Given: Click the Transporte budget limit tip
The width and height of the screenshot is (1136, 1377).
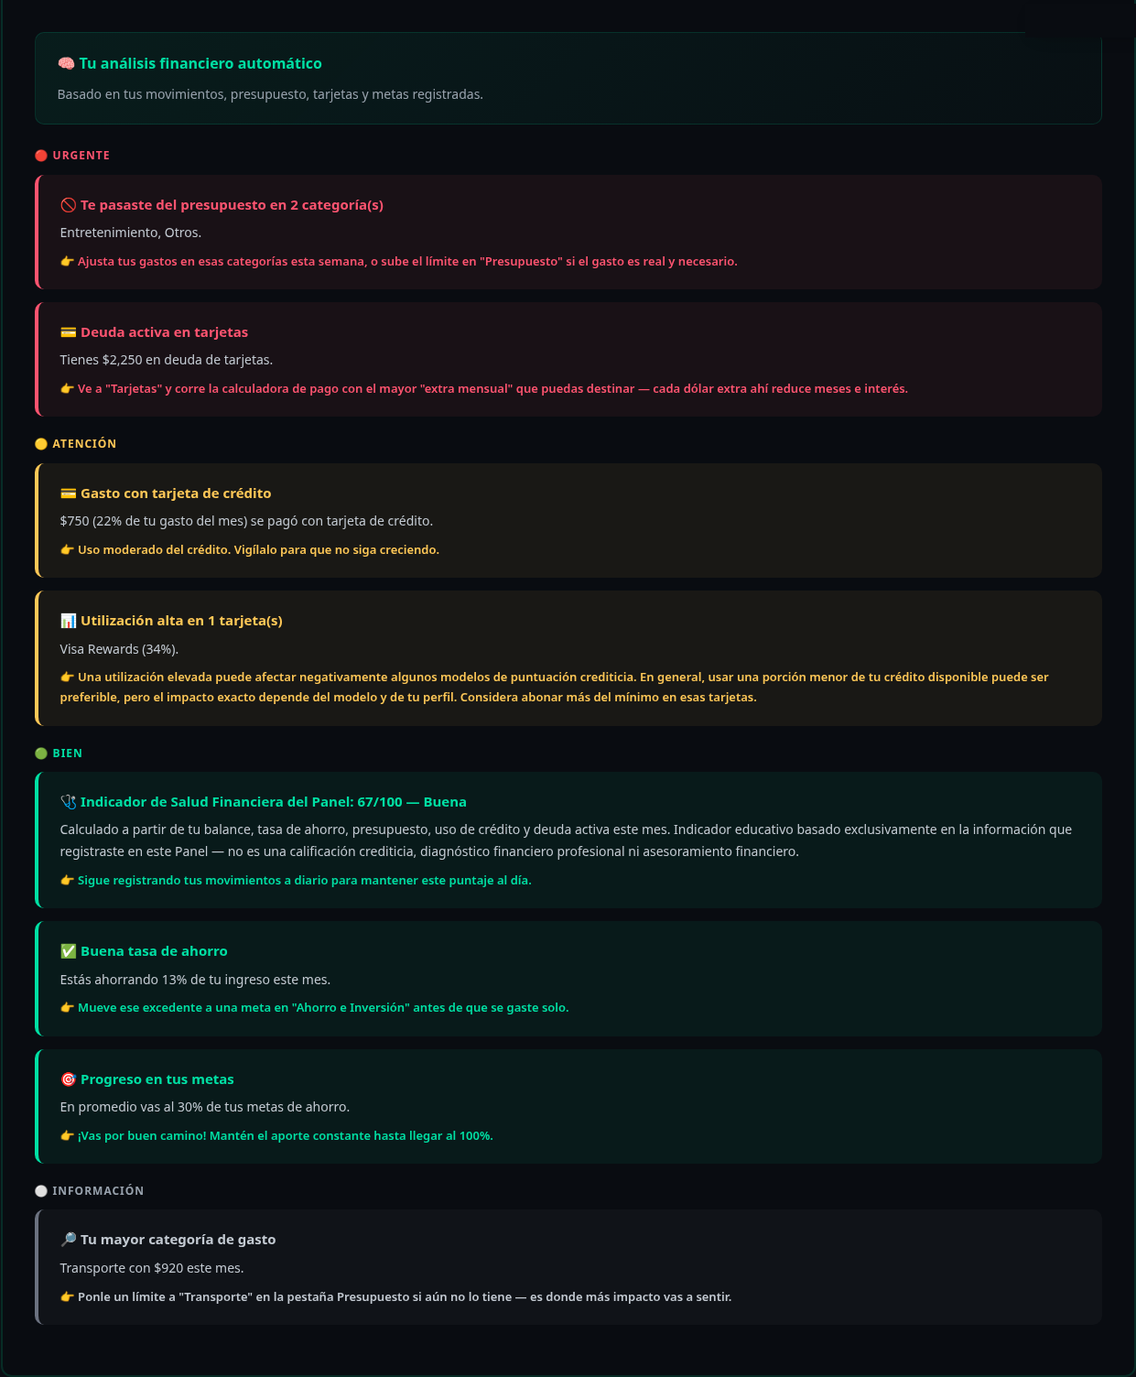Looking at the screenshot, I should click(396, 1297).
